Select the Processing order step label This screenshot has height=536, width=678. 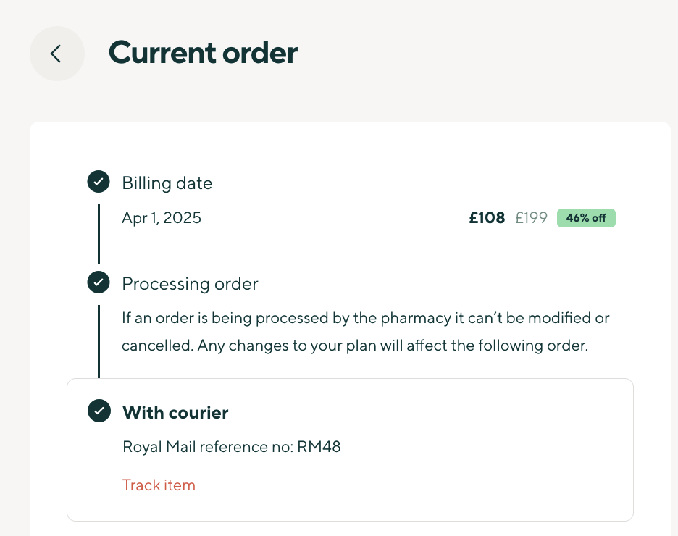(x=190, y=284)
